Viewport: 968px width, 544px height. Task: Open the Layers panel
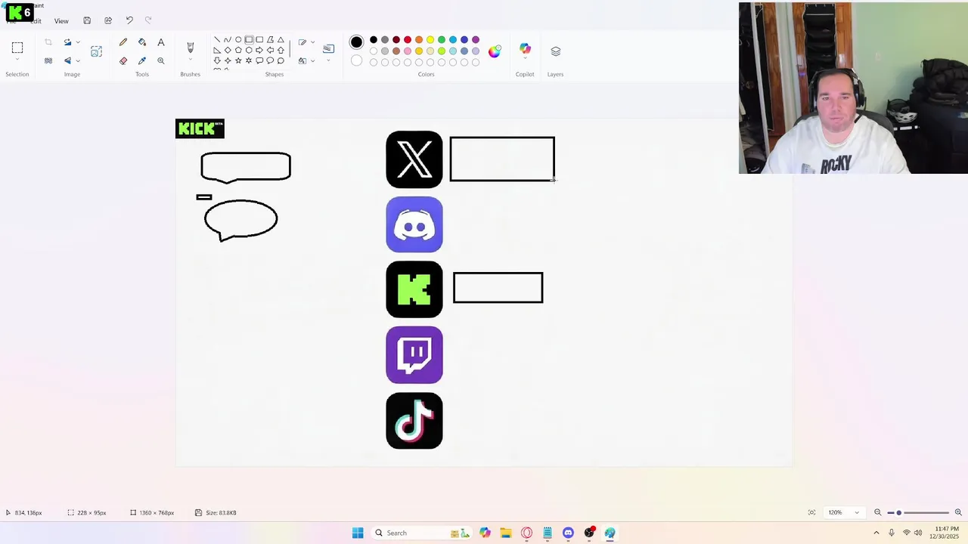(556, 51)
